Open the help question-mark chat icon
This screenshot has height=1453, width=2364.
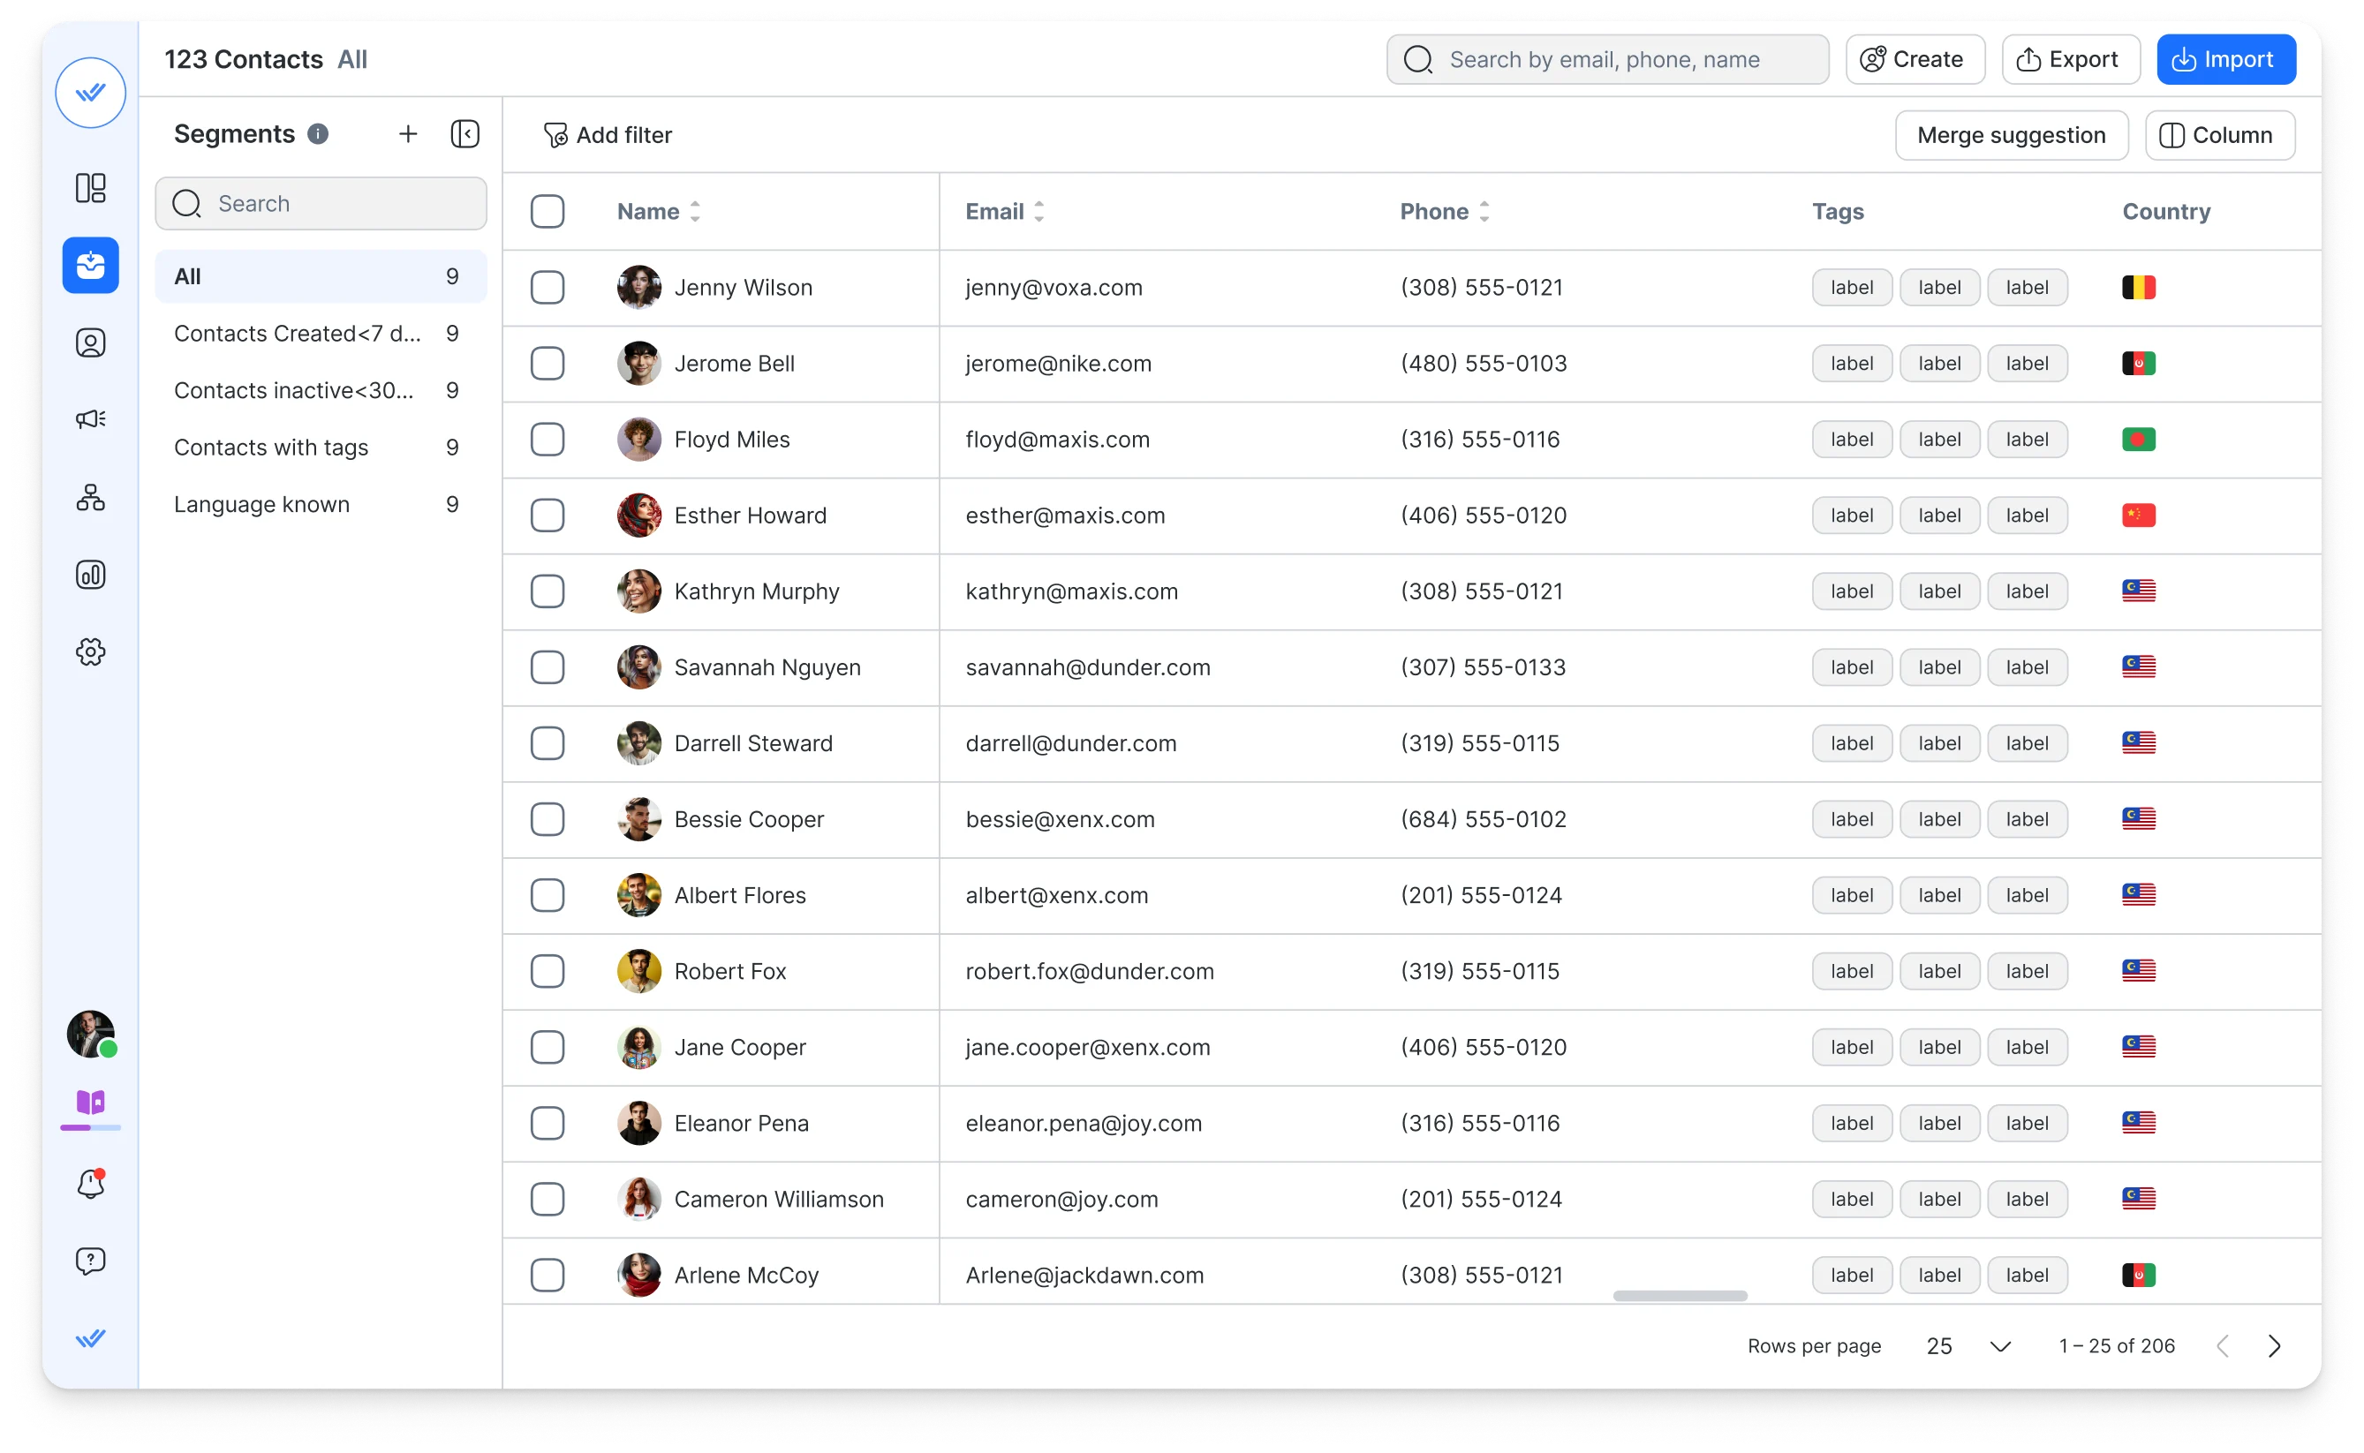tap(90, 1260)
